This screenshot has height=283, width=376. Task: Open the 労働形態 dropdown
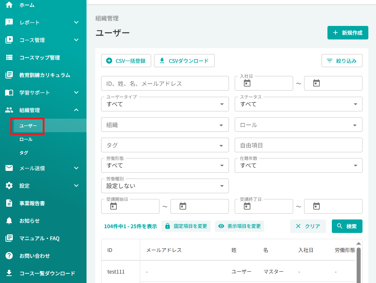tap(165, 165)
